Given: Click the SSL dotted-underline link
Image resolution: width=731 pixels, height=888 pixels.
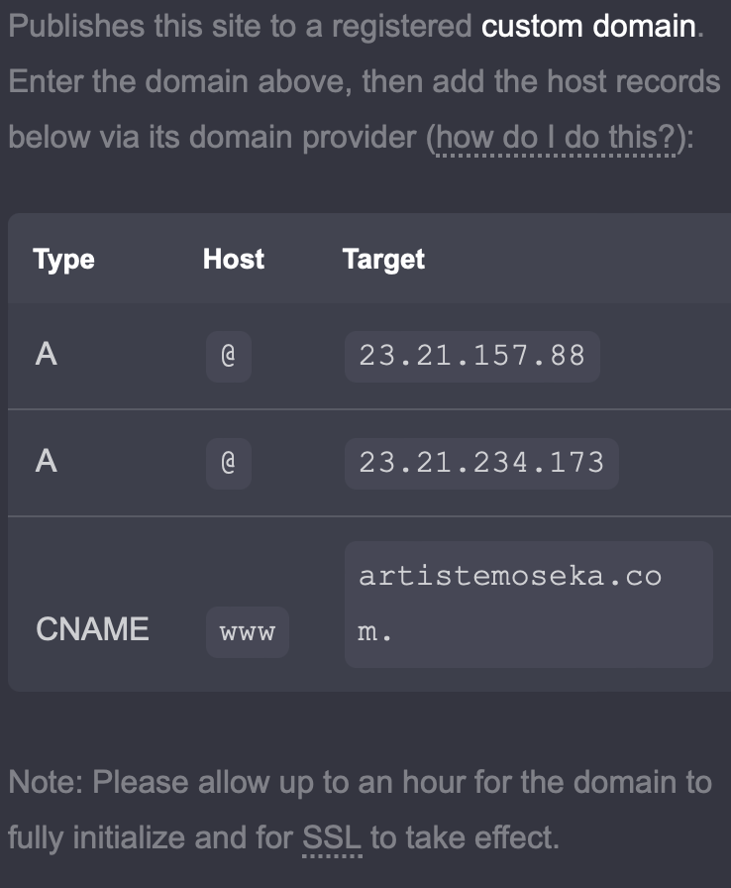Looking at the screenshot, I should (333, 838).
